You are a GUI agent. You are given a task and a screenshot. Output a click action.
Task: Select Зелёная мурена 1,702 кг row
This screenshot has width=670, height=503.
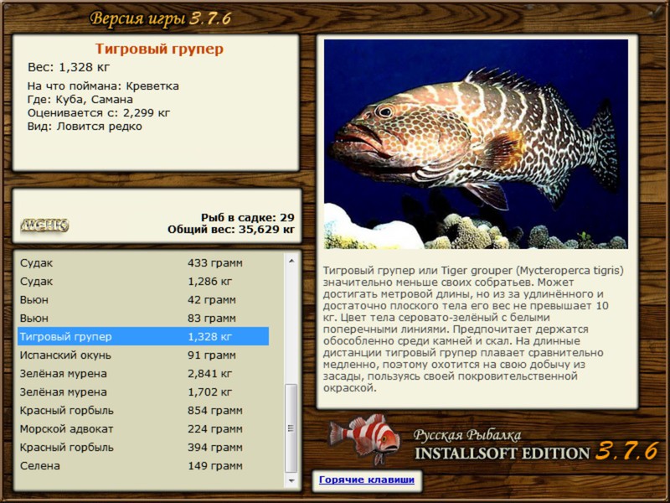pos(143,392)
